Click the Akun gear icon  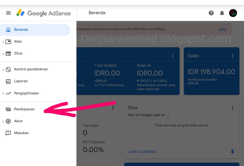pos(8,121)
